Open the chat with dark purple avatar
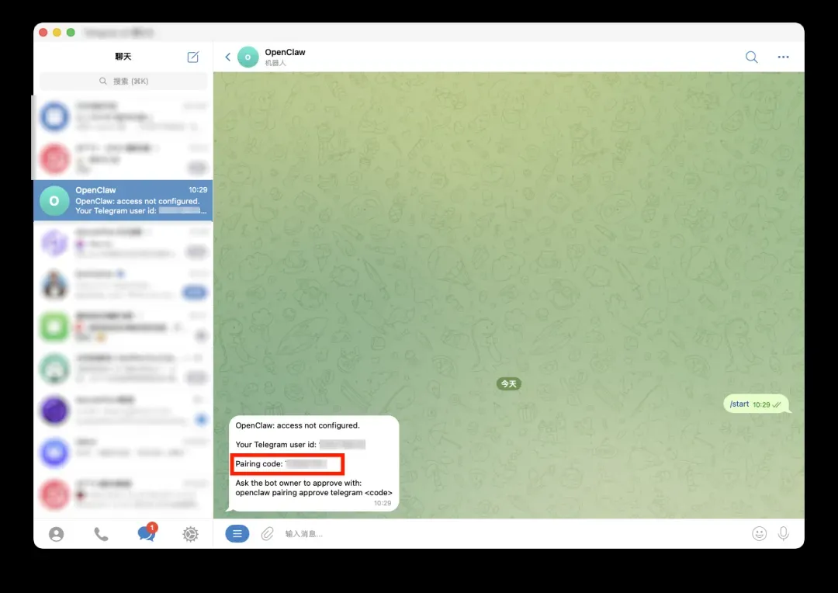 (123, 410)
